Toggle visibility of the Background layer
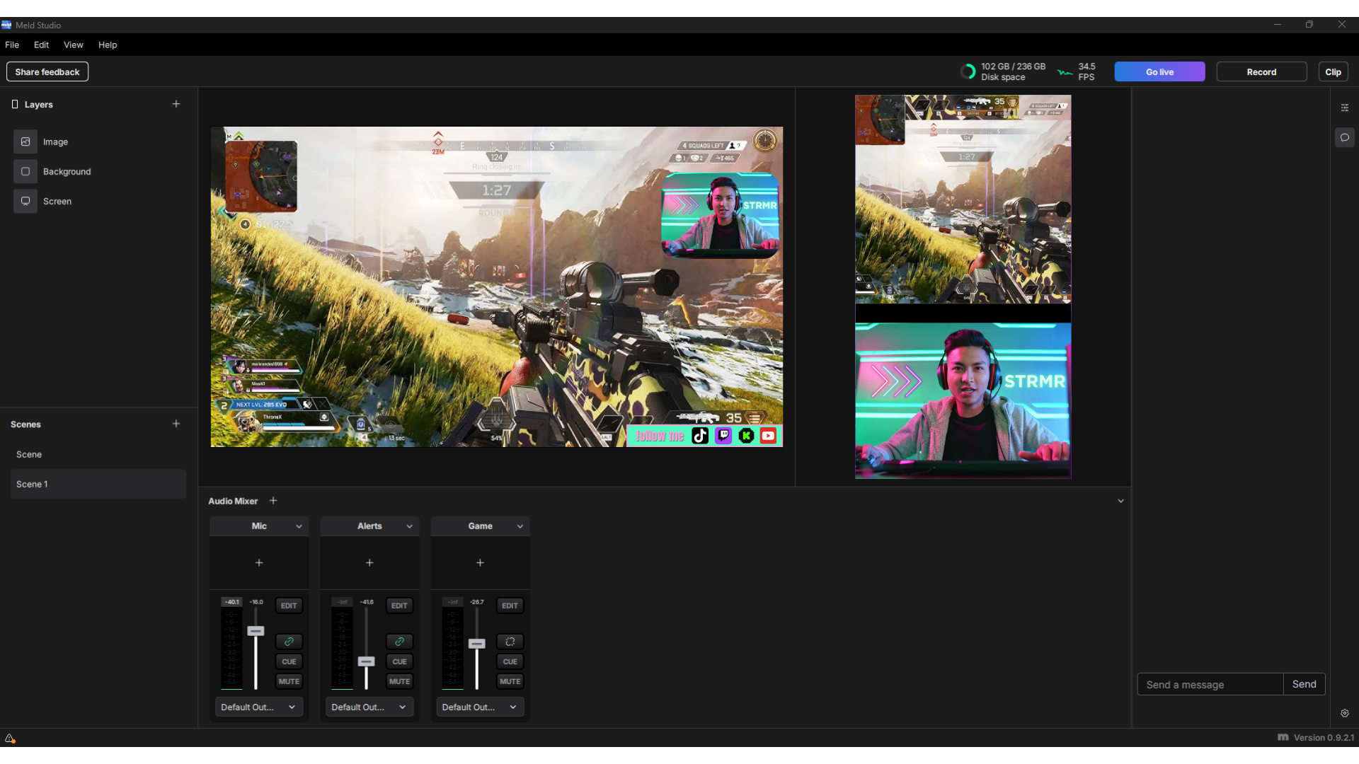The width and height of the screenshot is (1359, 764). [x=25, y=171]
